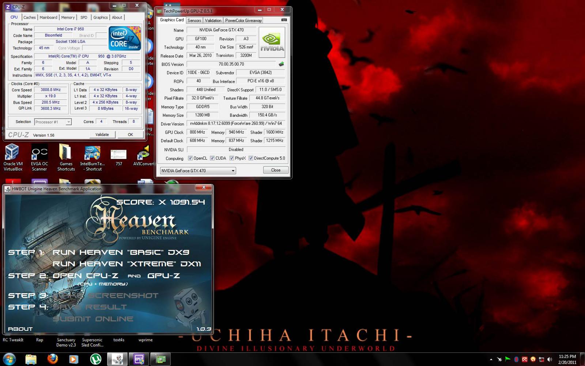Click Save Result in Heaven window
Viewport: 585px width, 366px height.
[90, 307]
